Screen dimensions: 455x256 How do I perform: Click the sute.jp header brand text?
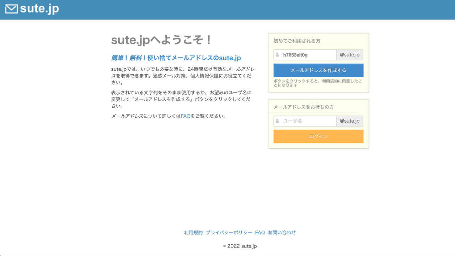[39, 9]
